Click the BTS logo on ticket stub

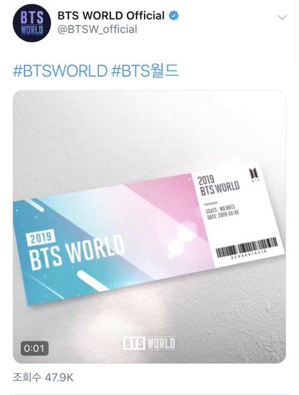click(x=254, y=175)
